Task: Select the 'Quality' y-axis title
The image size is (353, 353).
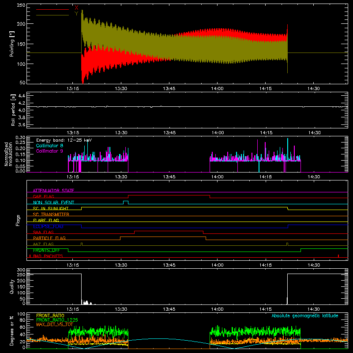Action: coord(12,286)
